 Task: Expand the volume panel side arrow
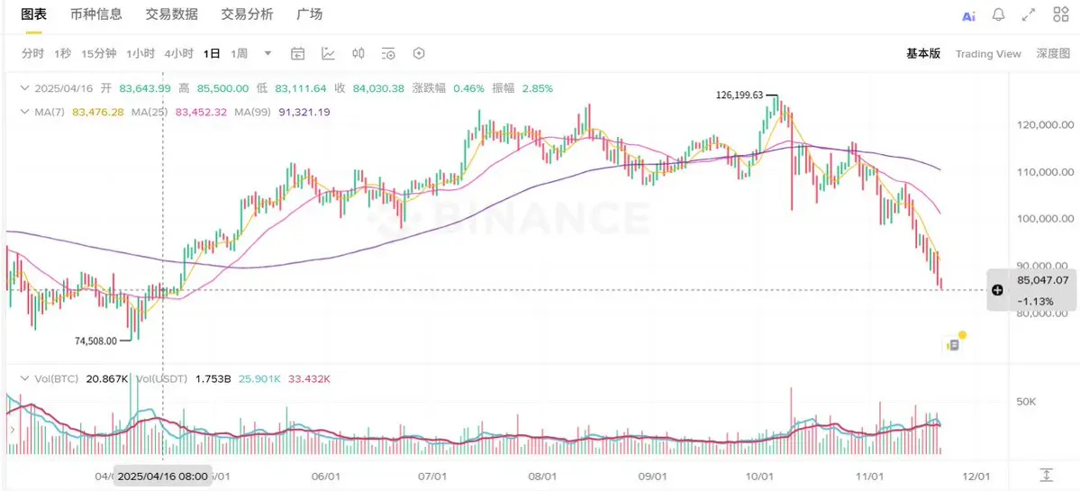(x=11, y=430)
